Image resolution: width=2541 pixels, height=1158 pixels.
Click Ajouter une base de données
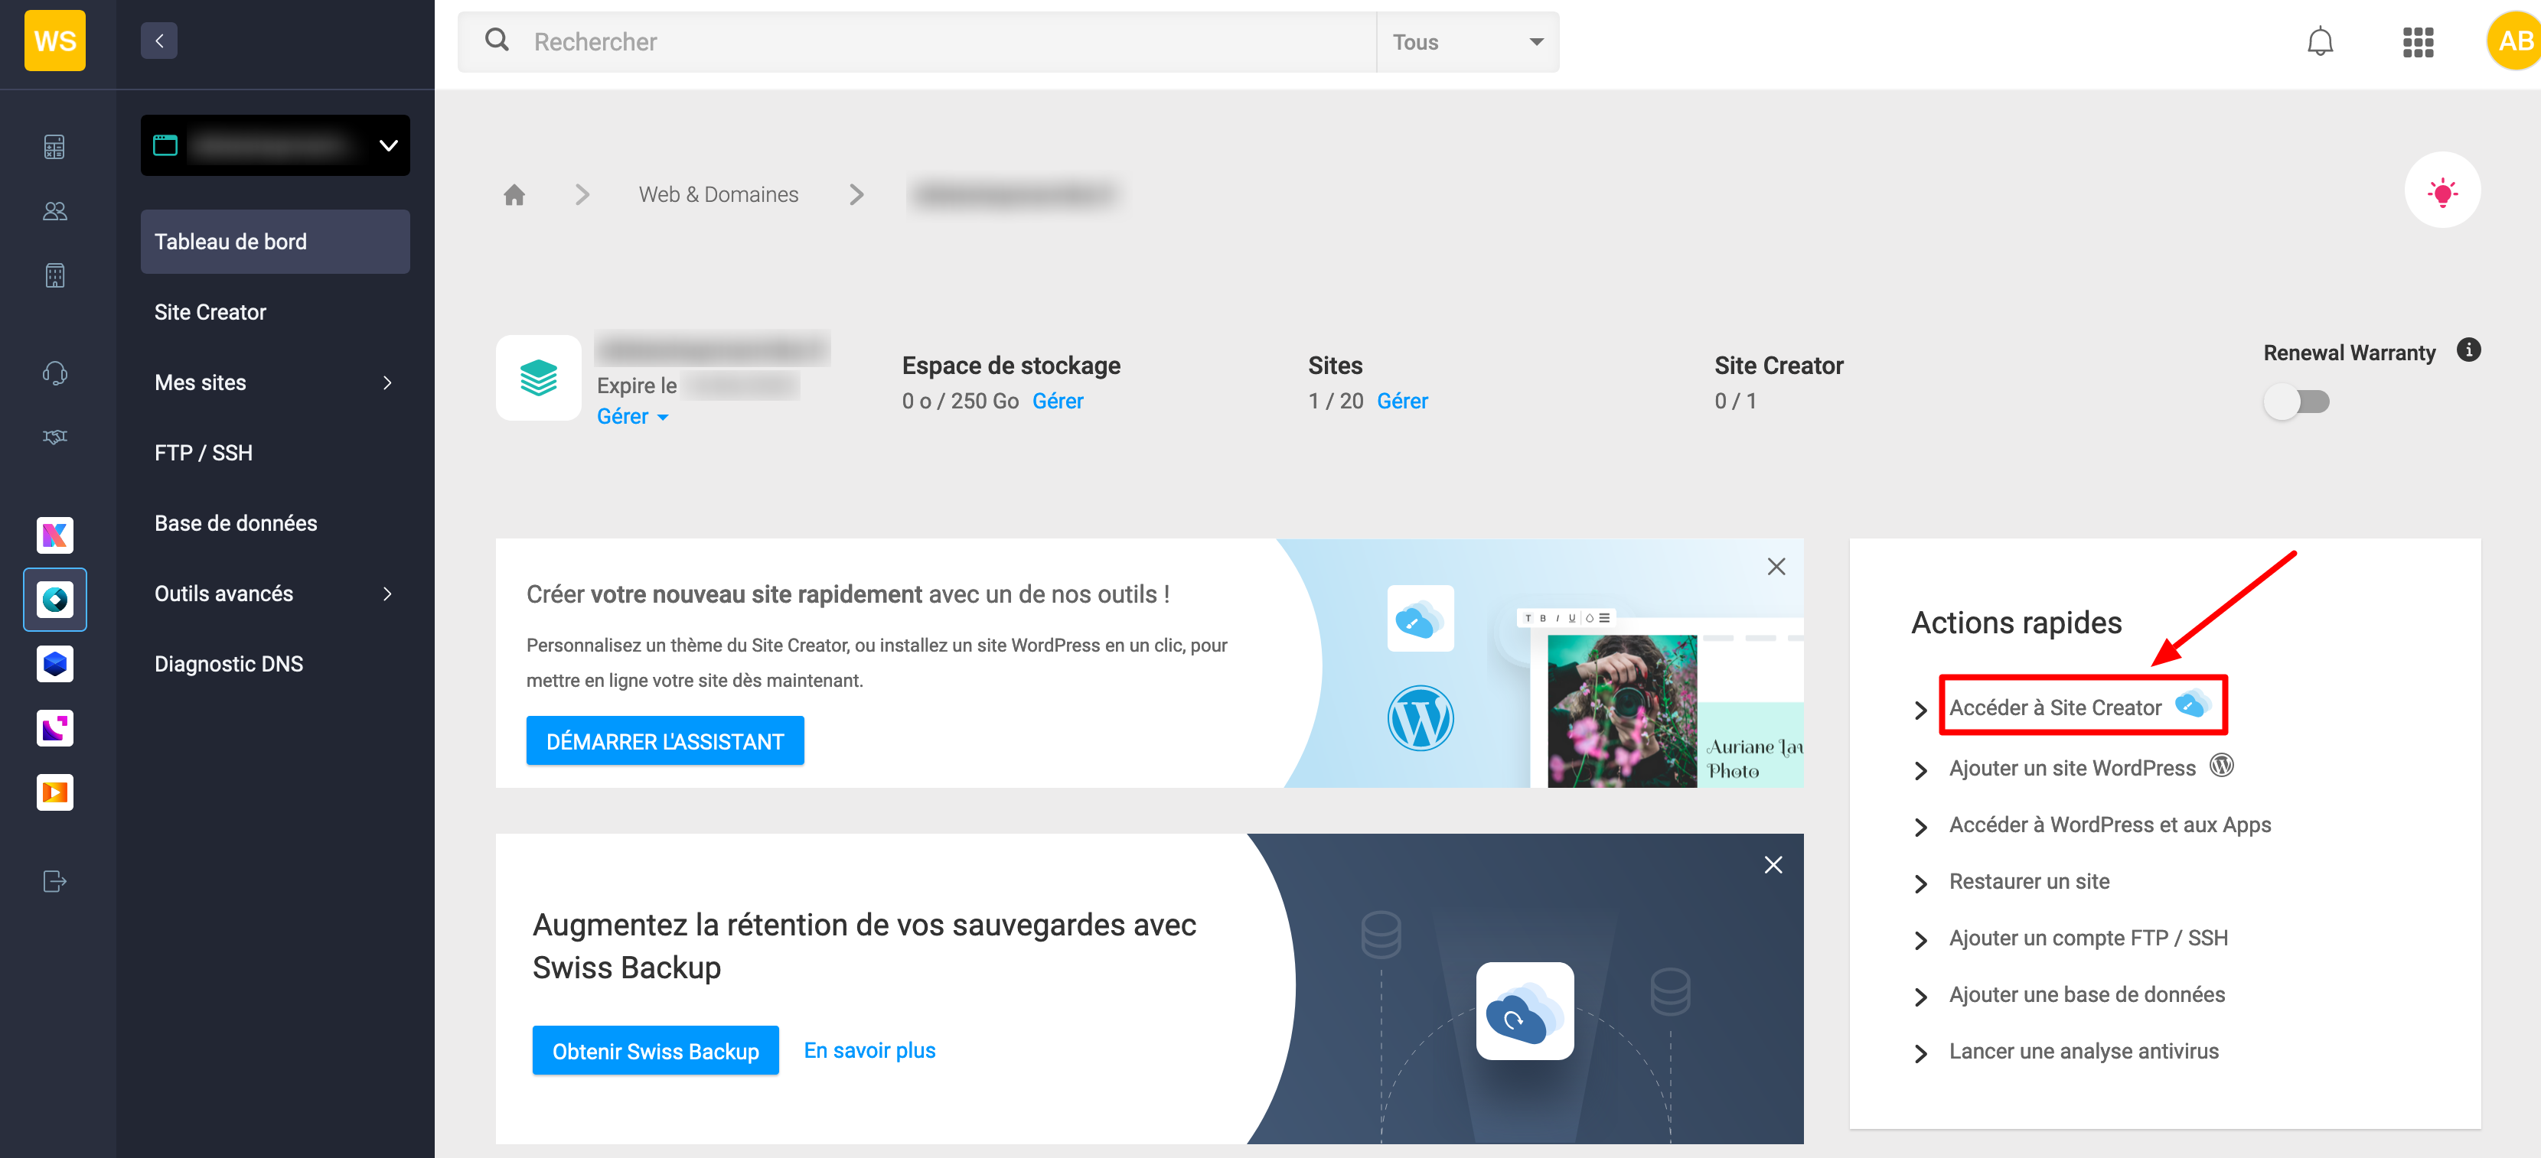(2086, 994)
